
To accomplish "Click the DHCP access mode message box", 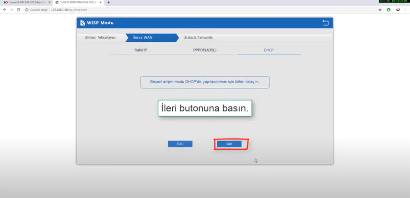I will pos(205,82).
